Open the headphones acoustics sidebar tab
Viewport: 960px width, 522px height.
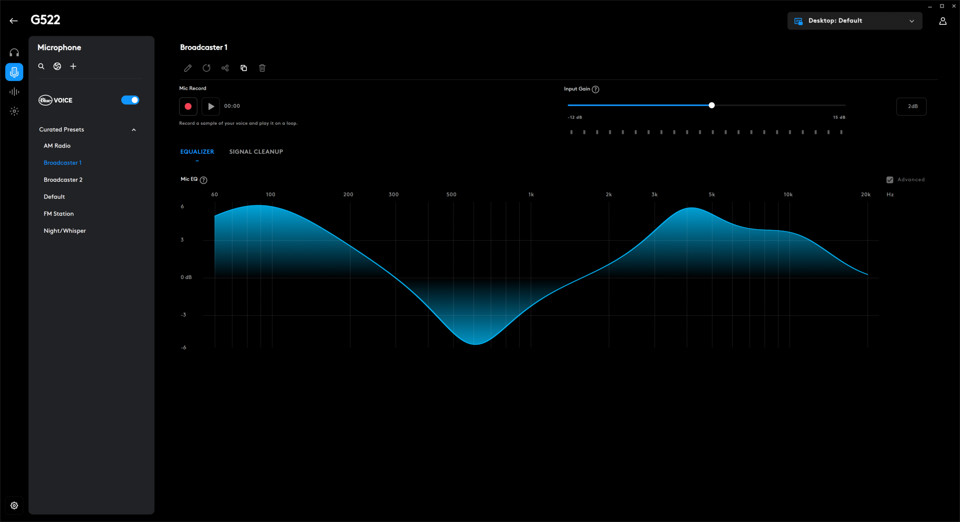tap(14, 52)
